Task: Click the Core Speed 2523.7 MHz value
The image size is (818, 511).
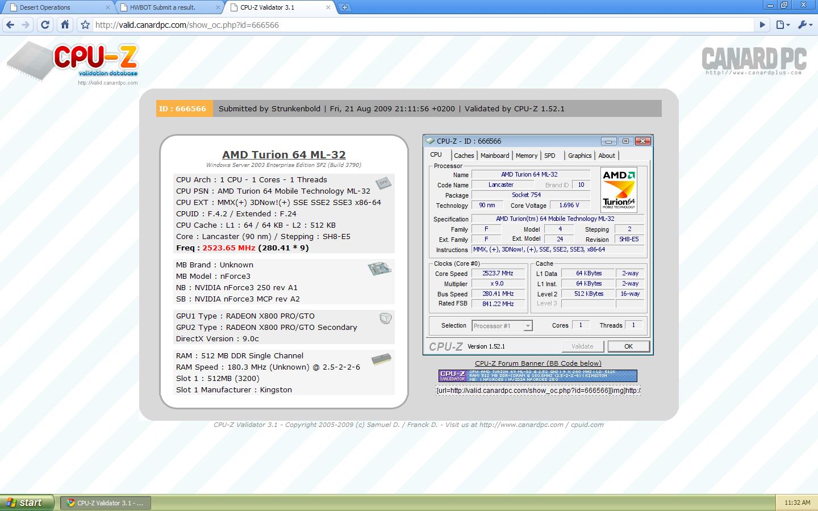Action: click(x=498, y=273)
